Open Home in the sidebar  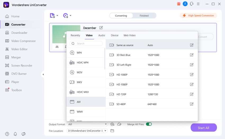coord(15,16)
